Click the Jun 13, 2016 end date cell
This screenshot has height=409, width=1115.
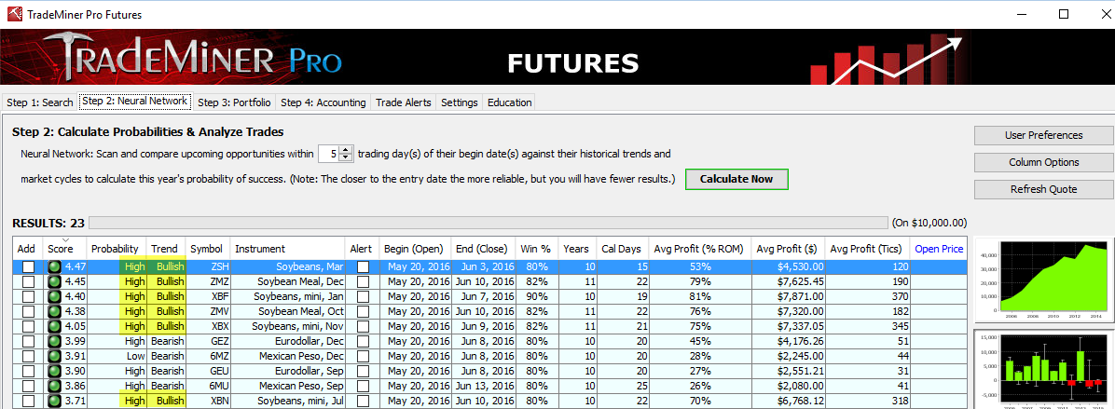point(482,387)
